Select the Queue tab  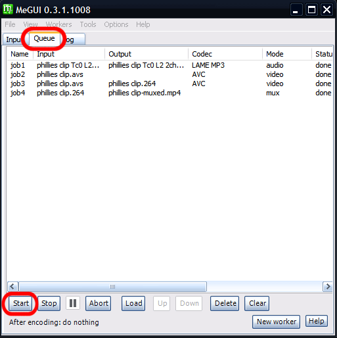pyautogui.click(x=44, y=39)
